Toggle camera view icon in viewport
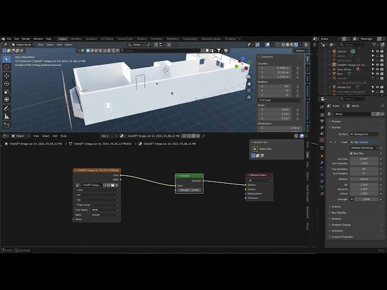The width and height of the screenshot is (387, 290). point(249,91)
